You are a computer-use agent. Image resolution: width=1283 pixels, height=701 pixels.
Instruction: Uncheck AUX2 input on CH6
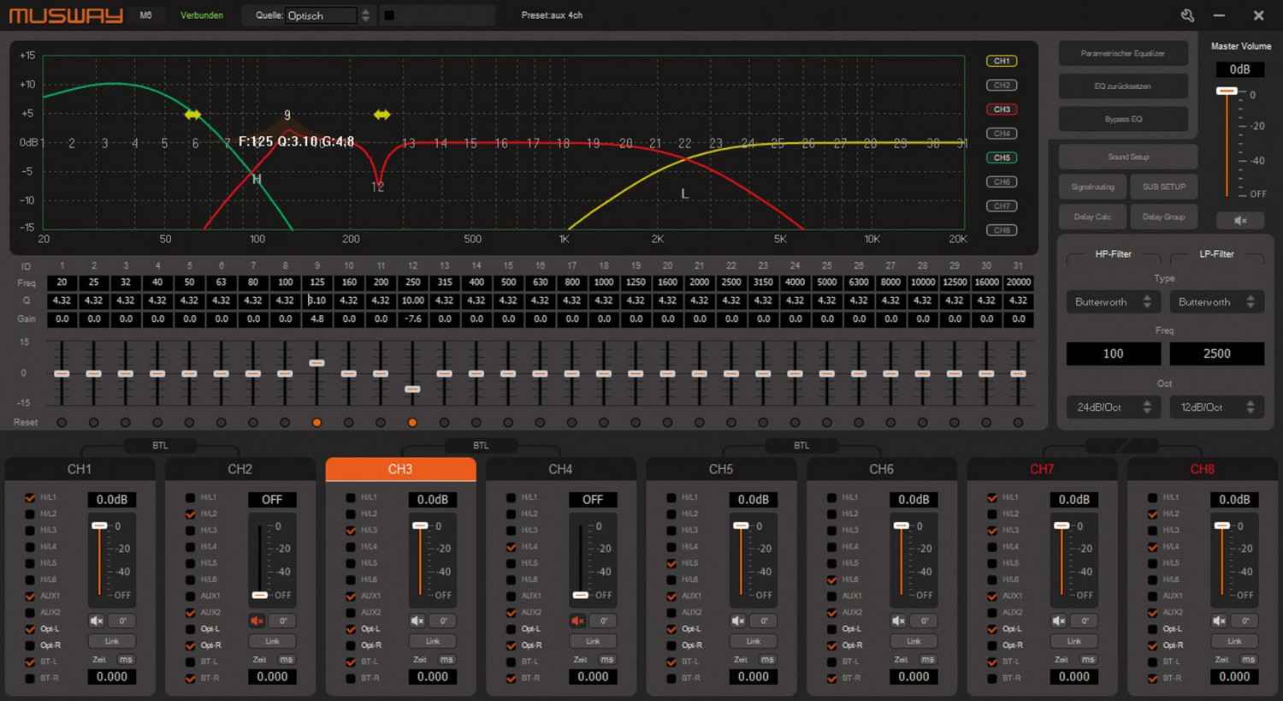pos(831,613)
